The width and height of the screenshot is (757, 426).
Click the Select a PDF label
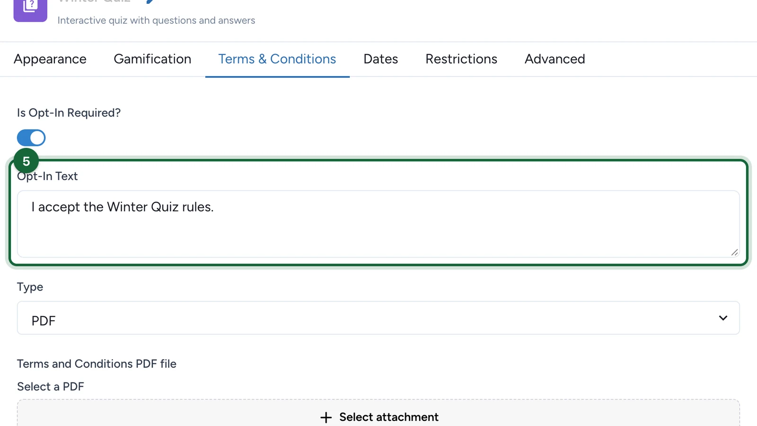[51, 386]
